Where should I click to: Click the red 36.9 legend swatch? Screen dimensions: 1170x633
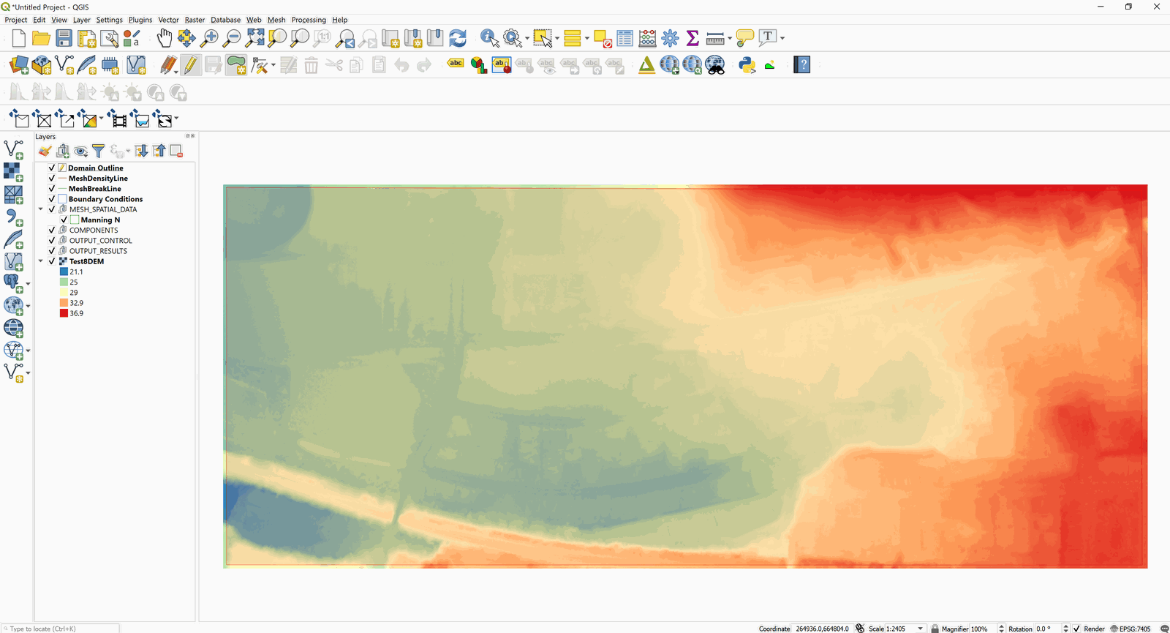(64, 313)
